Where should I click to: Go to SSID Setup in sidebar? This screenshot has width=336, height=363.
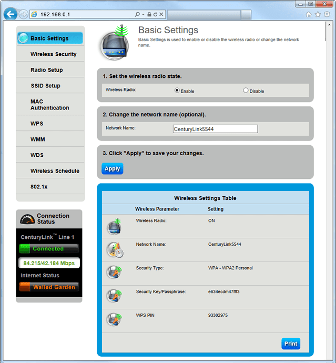[x=46, y=85]
